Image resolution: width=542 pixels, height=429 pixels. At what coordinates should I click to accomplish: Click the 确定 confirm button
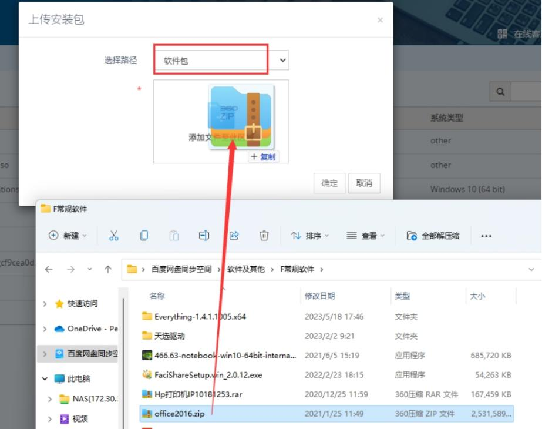tap(329, 183)
